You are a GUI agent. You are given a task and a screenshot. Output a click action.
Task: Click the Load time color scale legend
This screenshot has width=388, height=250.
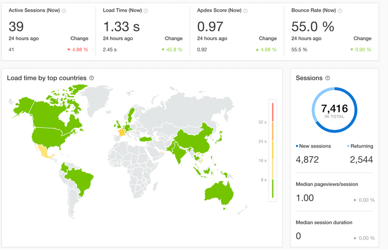click(x=273, y=150)
